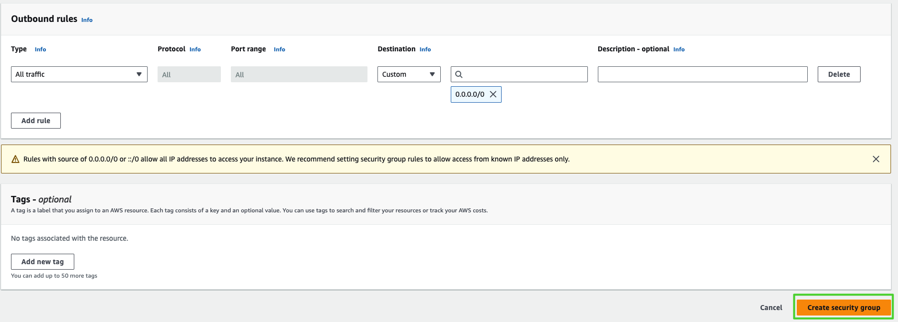Focus the destination search input field
Viewport: 898px width, 322px height.
[525, 74]
